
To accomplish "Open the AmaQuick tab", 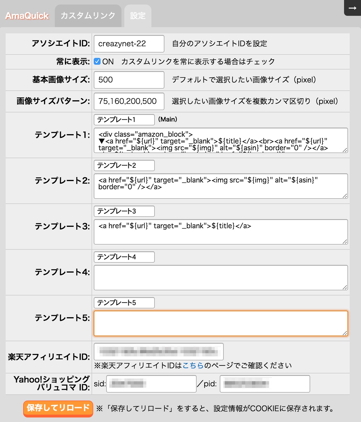I will pos(27,16).
